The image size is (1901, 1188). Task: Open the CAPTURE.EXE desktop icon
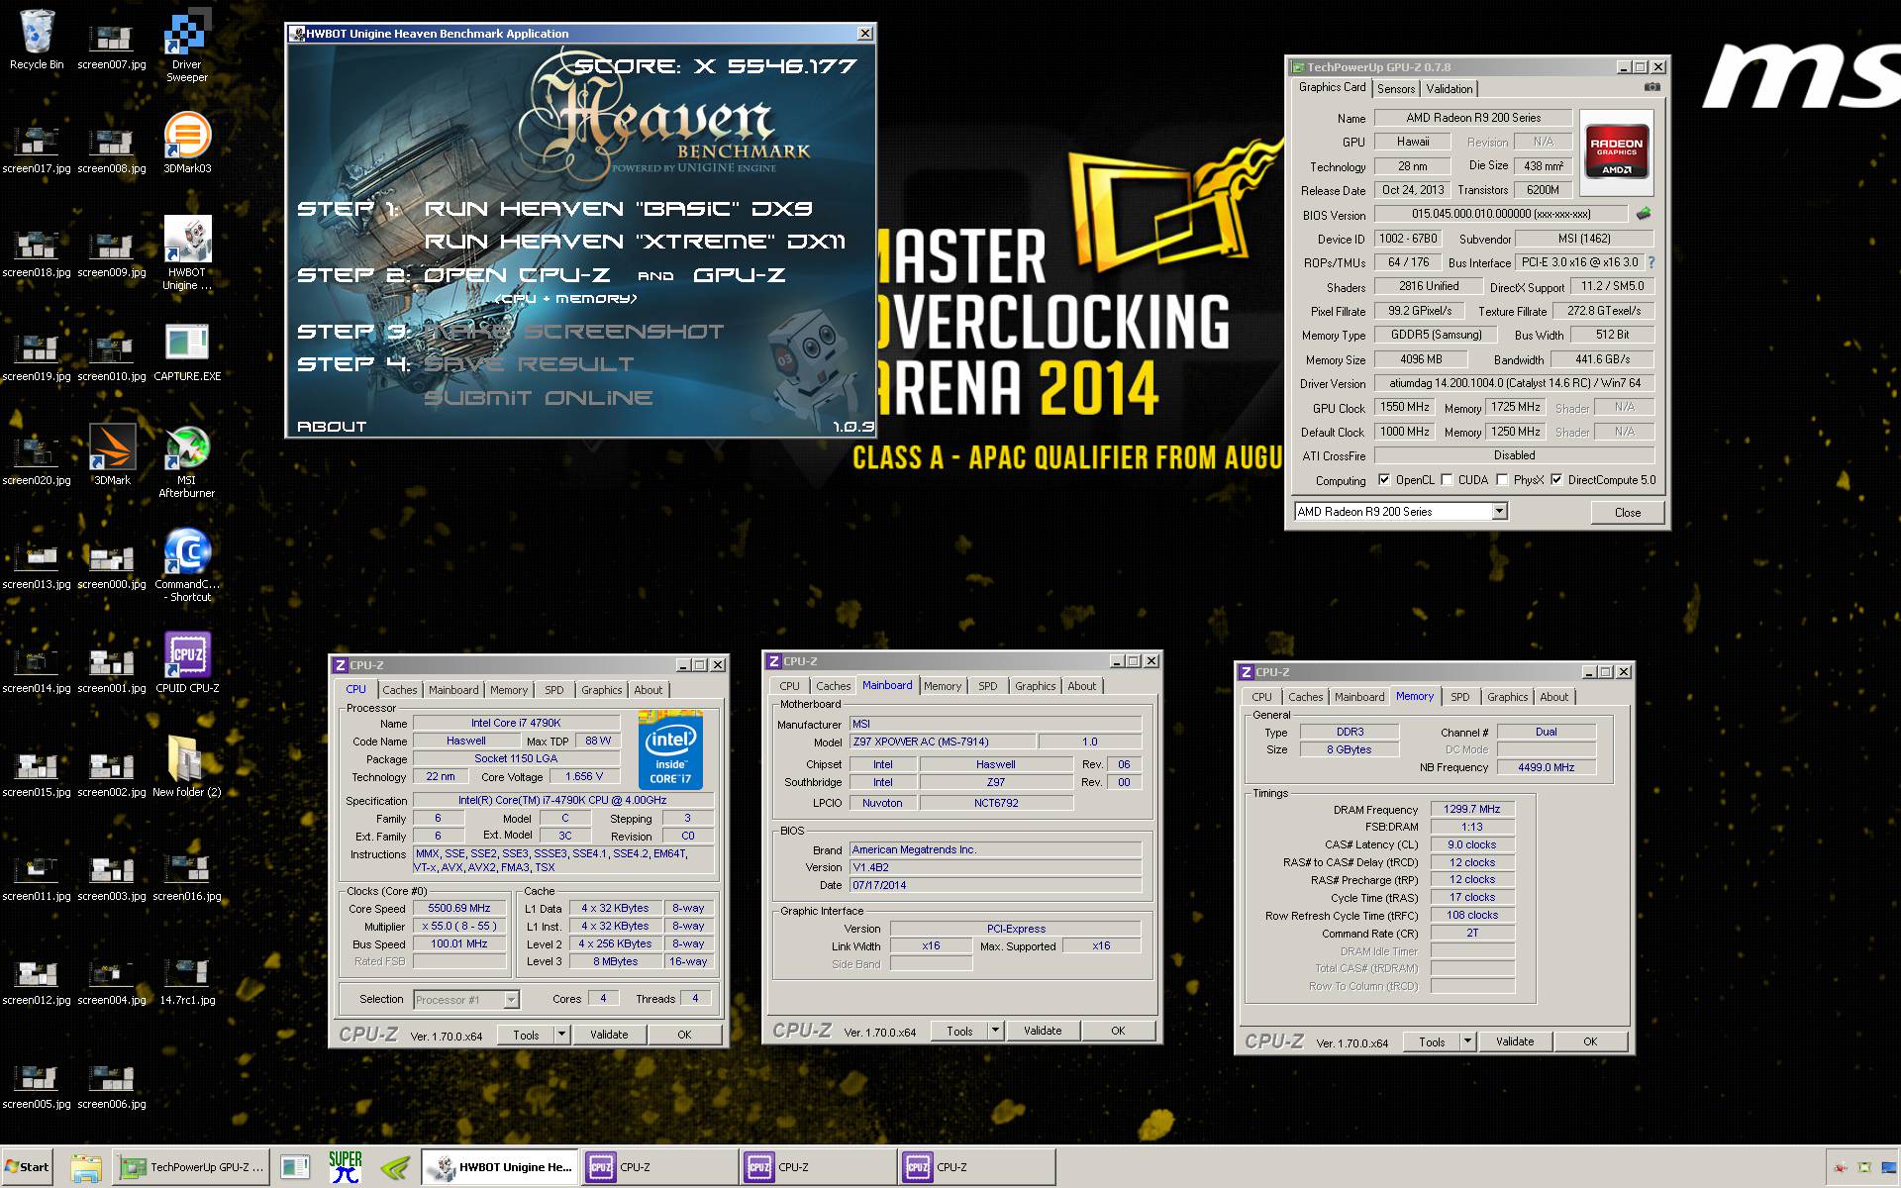click(186, 351)
